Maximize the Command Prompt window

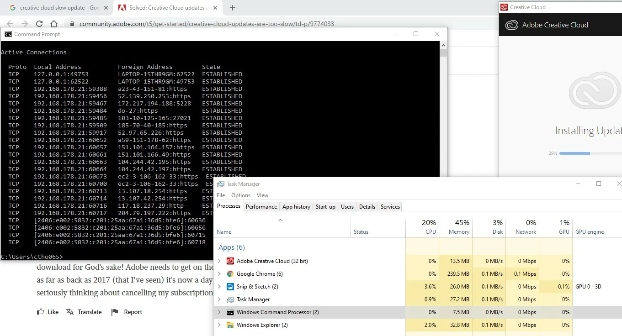pos(416,34)
